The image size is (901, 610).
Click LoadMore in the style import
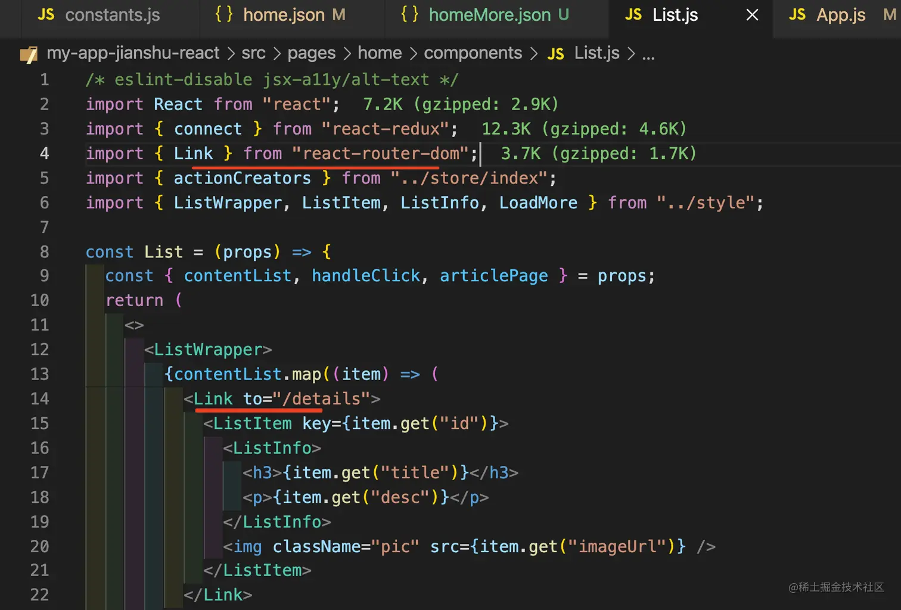(x=538, y=203)
